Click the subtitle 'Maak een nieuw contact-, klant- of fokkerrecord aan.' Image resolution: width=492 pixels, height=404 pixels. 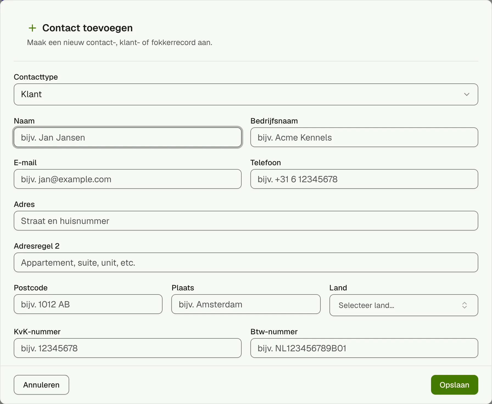(x=120, y=43)
